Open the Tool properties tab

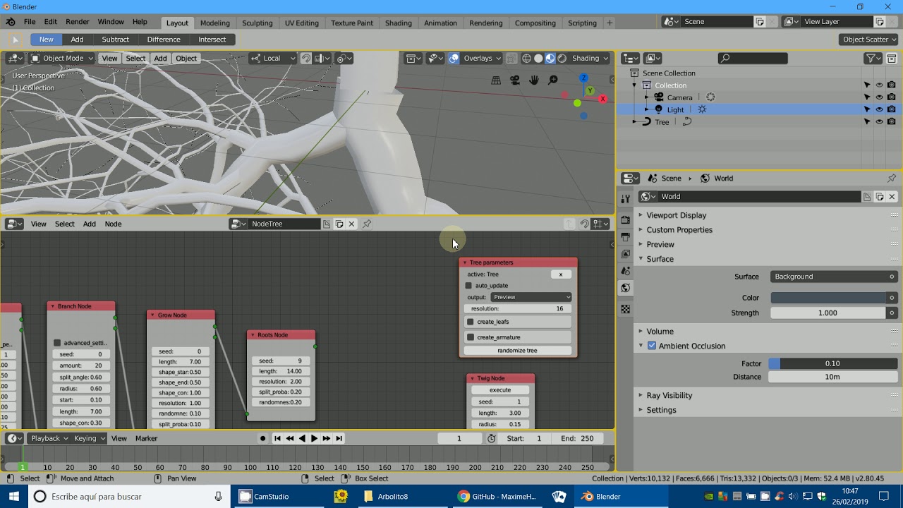coord(625,200)
